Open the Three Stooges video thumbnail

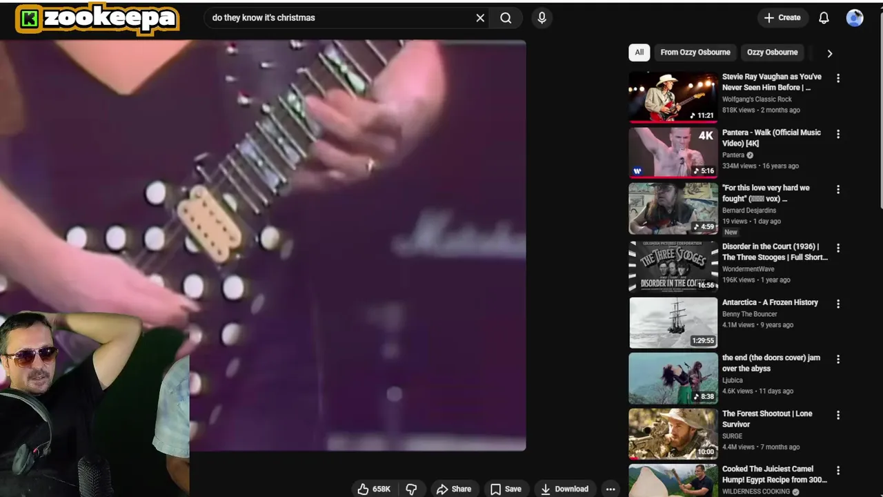[673, 266]
